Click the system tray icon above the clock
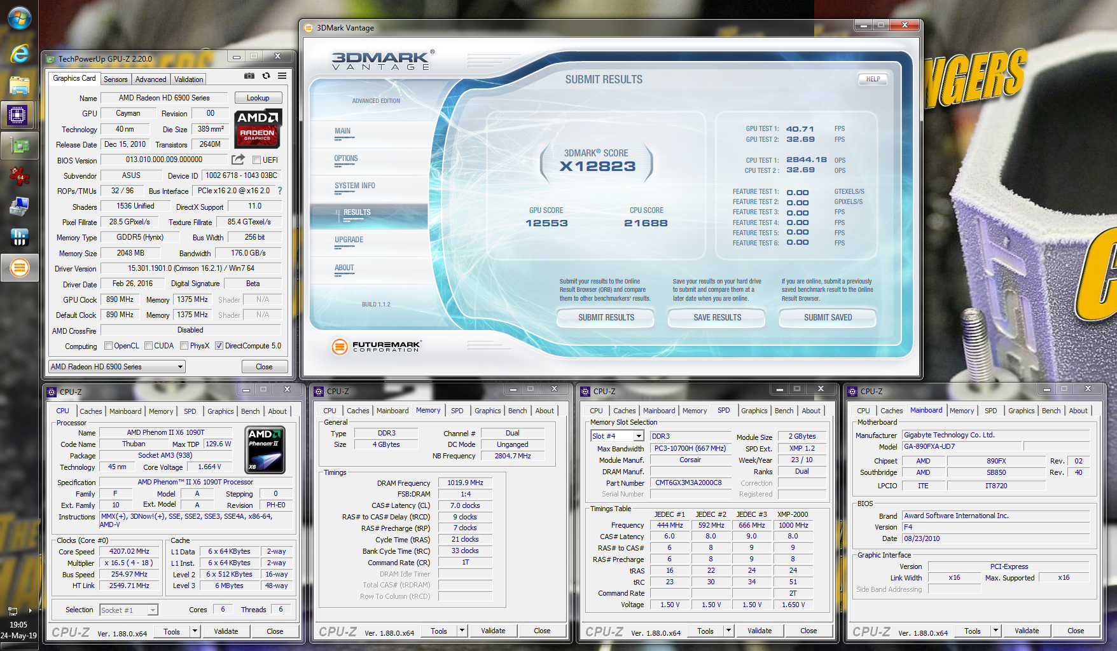Viewport: 1117px width, 651px height. [12, 610]
